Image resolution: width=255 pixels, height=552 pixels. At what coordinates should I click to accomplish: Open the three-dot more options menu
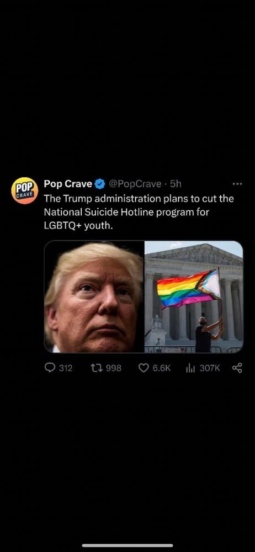237,184
